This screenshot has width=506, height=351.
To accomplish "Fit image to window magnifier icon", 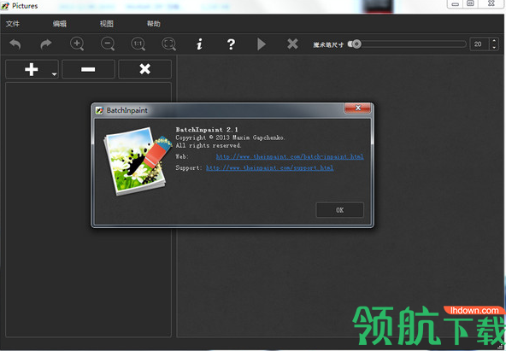I will pyautogui.click(x=168, y=44).
